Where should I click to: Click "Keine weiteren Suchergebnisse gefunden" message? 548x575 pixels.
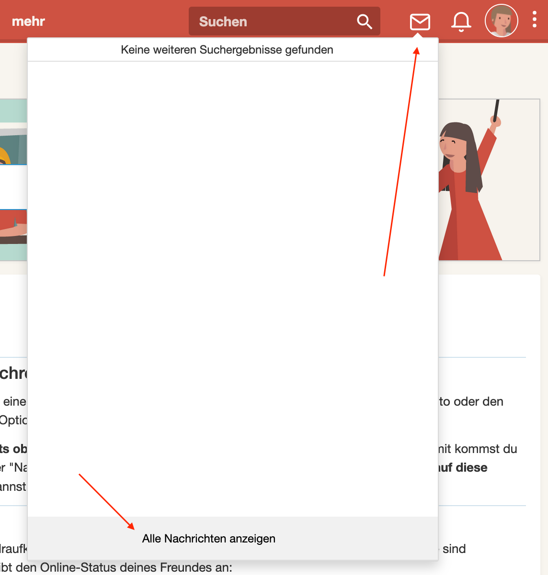(x=227, y=50)
